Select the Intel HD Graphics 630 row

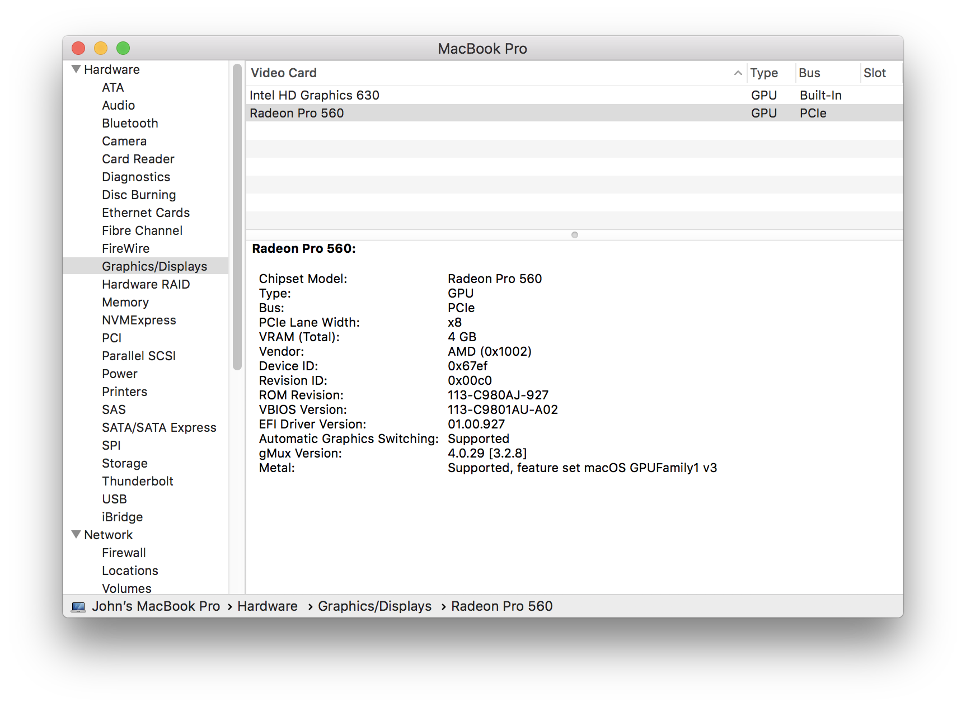click(574, 95)
